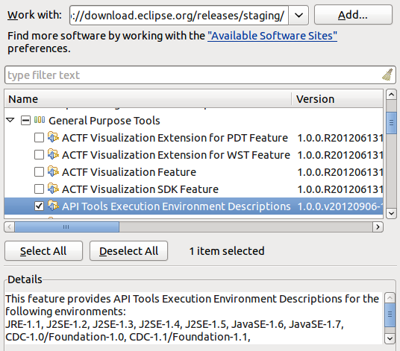
Task: Click the horizontal scroll right arrow
Action: pyautogui.click(x=378, y=227)
